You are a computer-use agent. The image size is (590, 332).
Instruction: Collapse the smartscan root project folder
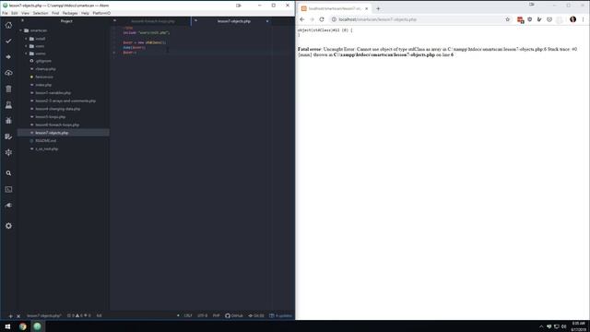[x=21, y=30]
